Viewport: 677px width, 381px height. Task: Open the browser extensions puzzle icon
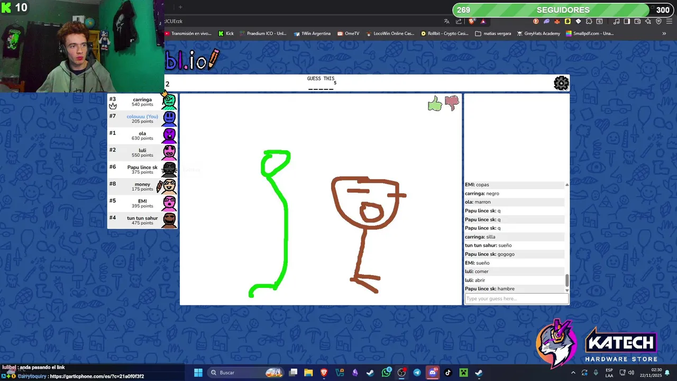click(589, 21)
